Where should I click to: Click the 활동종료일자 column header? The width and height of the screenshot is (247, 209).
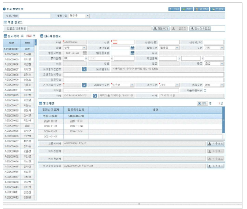tap(76, 110)
